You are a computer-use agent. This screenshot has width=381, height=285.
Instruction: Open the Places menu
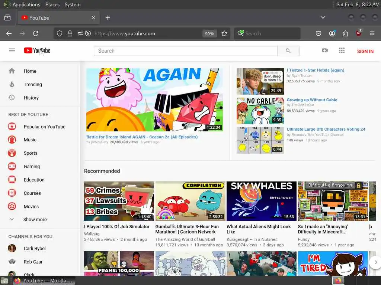point(52,4)
